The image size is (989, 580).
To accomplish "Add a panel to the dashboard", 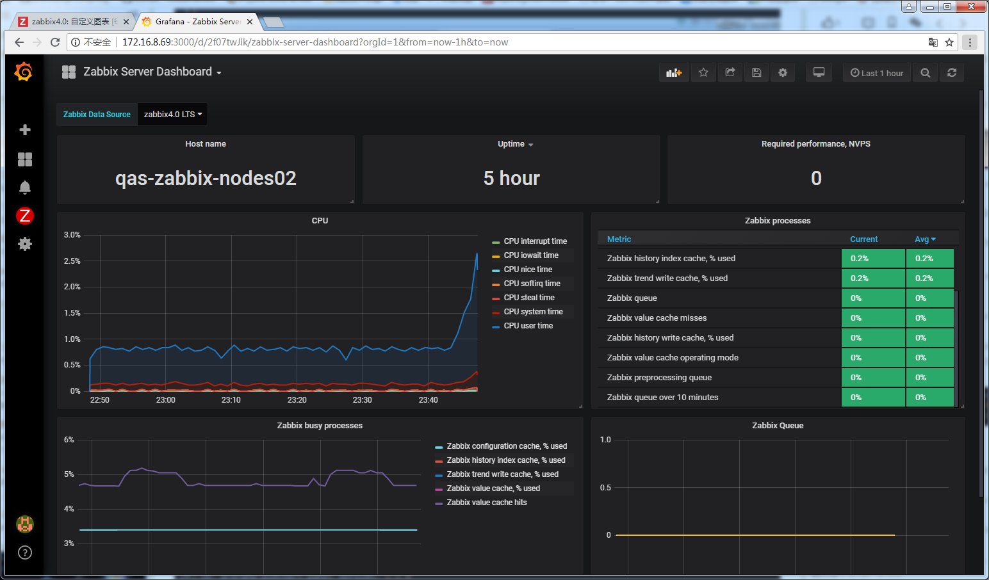I will (x=674, y=73).
